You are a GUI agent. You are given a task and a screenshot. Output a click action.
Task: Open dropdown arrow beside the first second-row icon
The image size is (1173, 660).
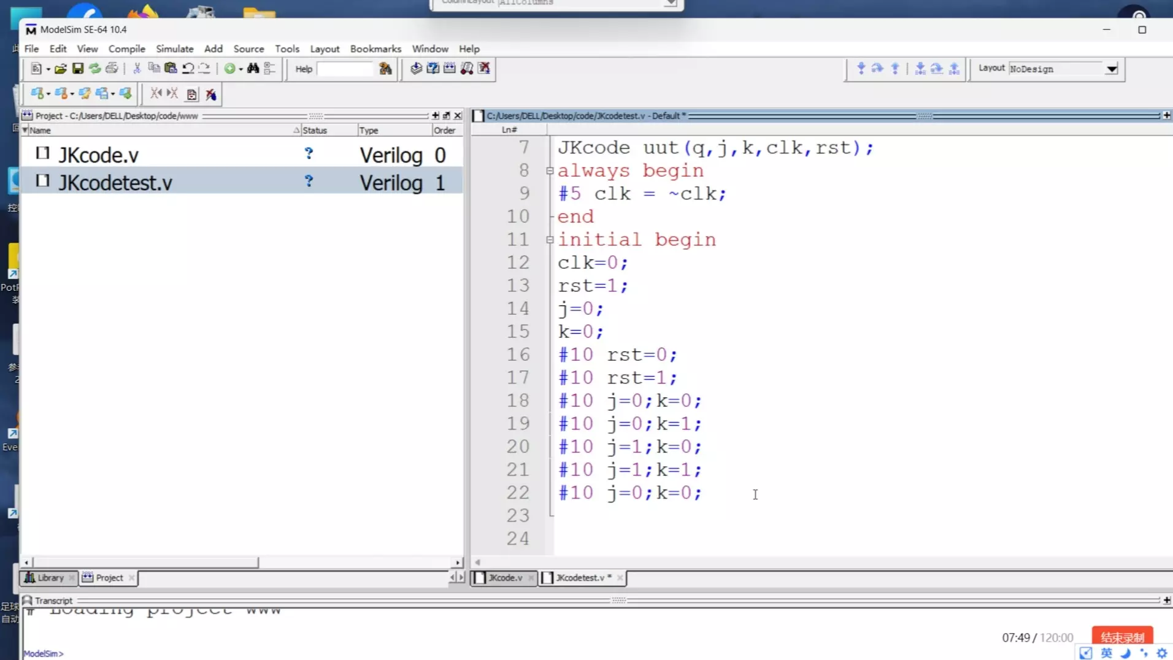pyautogui.click(x=48, y=94)
